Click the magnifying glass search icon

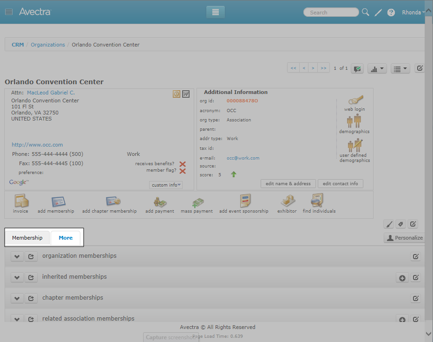[365, 12]
